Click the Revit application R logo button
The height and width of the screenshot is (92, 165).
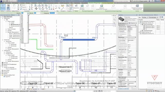[2, 1]
